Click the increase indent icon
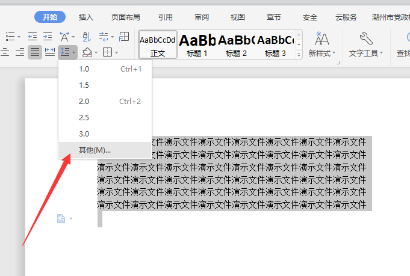Image resolution: width=410 pixels, height=276 pixels. (x=48, y=37)
